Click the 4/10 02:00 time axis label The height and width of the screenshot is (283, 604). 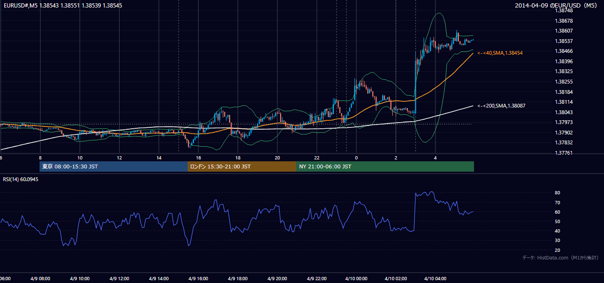[396, 278]
